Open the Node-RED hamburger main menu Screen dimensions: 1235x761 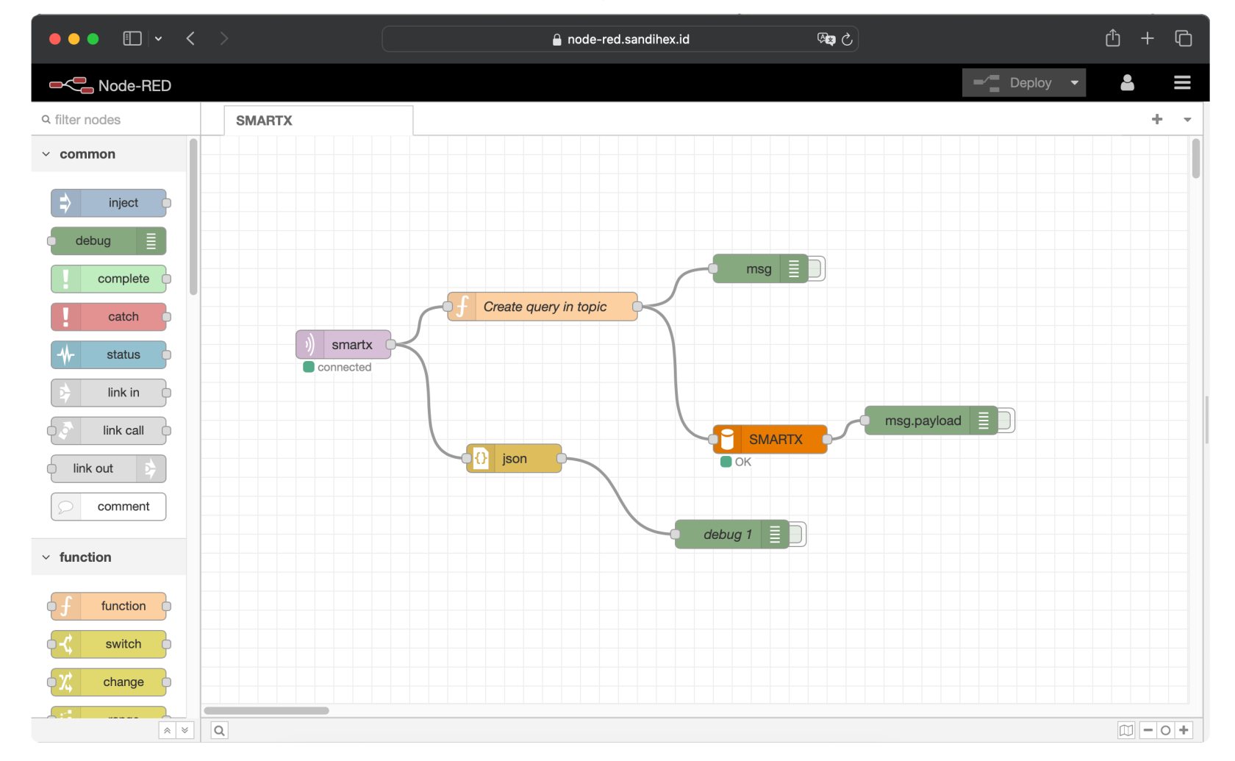coord(1182,83)
